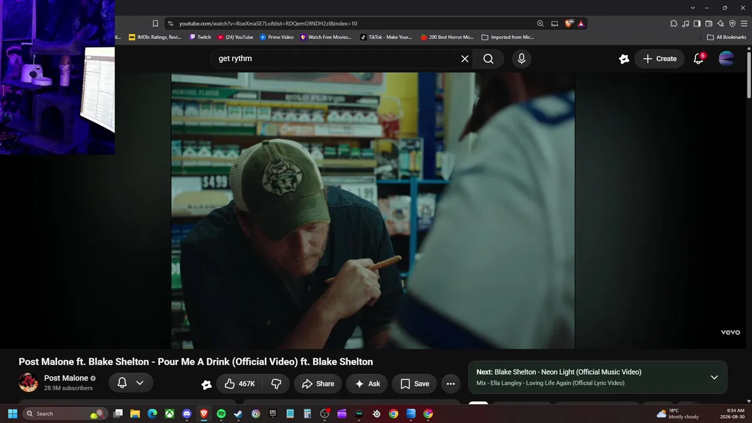This screenshot has width=752, height=423.
Task: Toggle the browser sidebar panel icon
Action: (697, 23)
